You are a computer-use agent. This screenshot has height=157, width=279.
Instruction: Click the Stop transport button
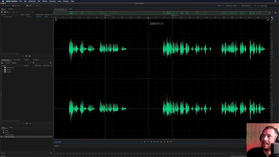[x=141, y=142]
